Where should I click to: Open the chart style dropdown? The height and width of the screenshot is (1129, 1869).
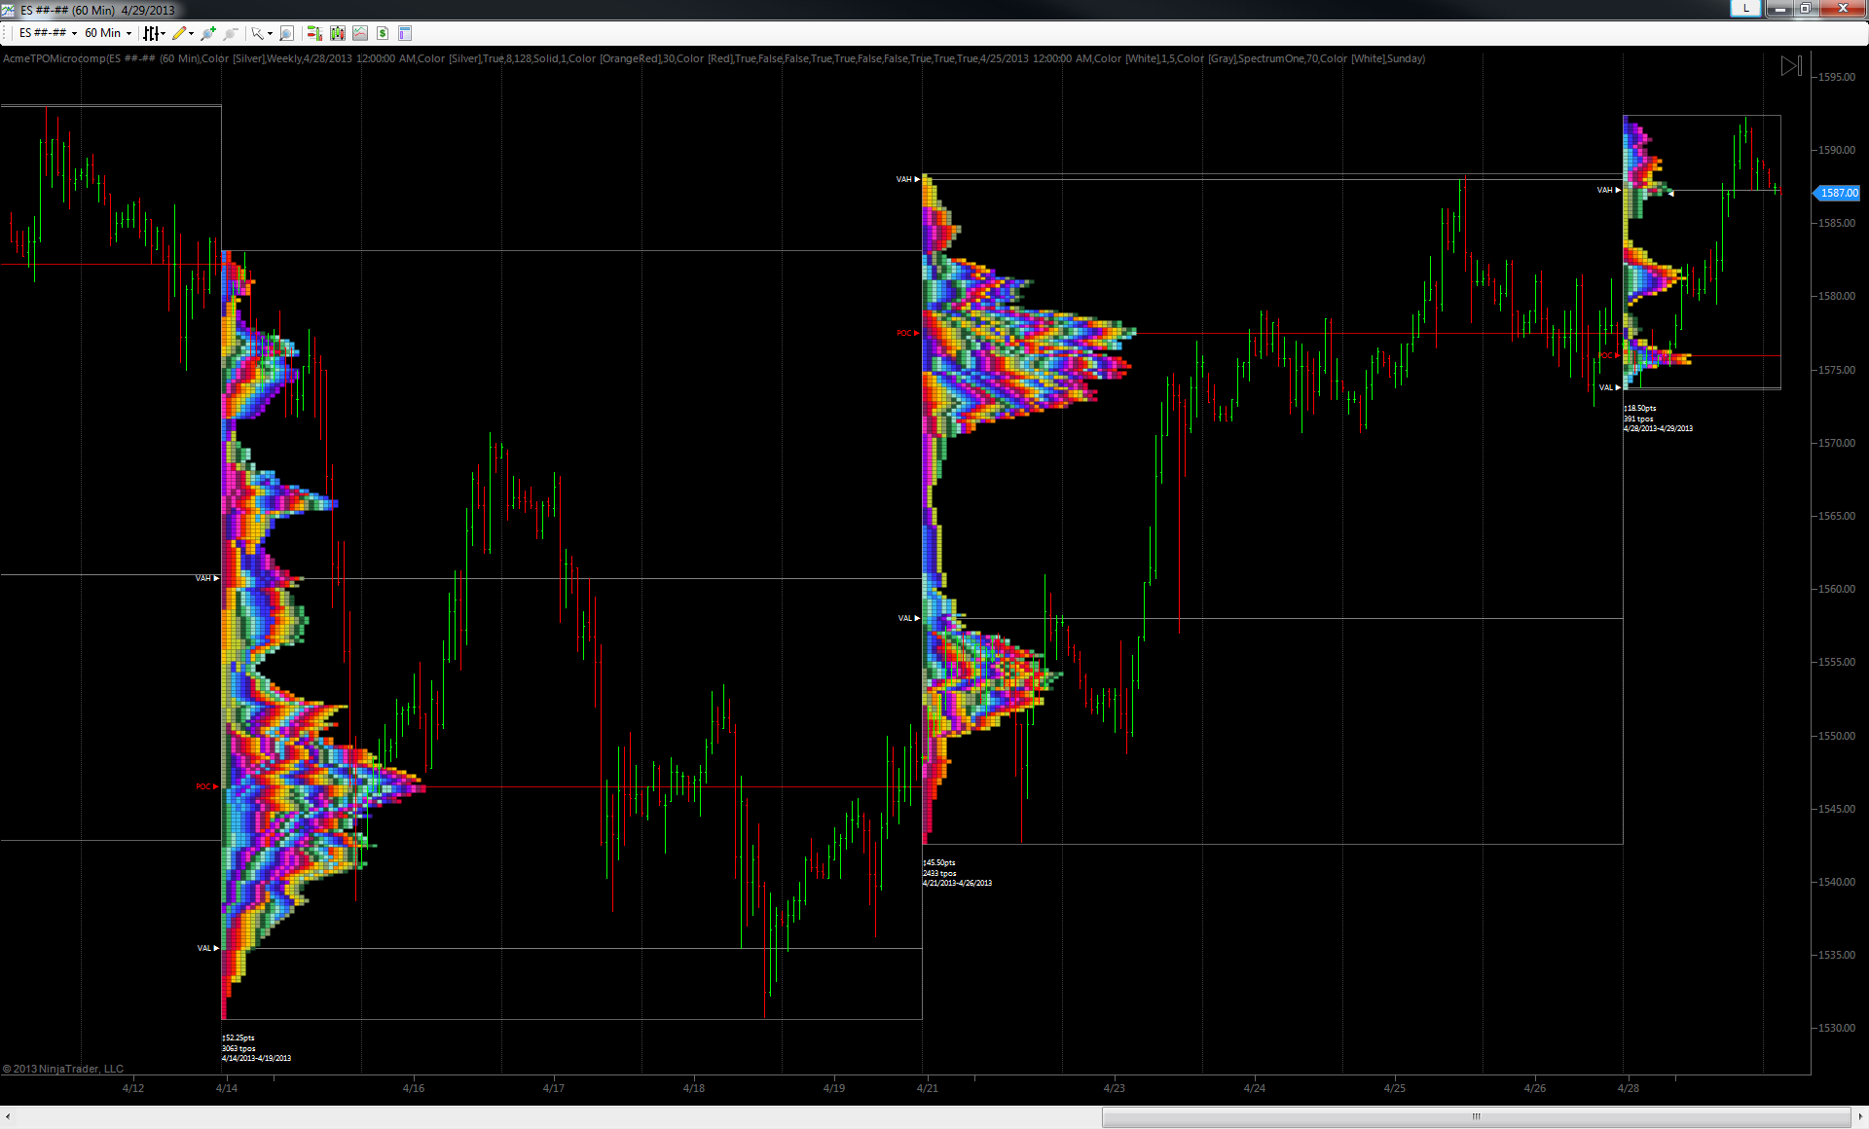[x=154, y=33]
